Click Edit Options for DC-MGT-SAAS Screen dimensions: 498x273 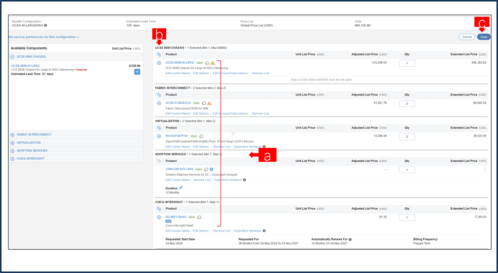pos(201,231)
